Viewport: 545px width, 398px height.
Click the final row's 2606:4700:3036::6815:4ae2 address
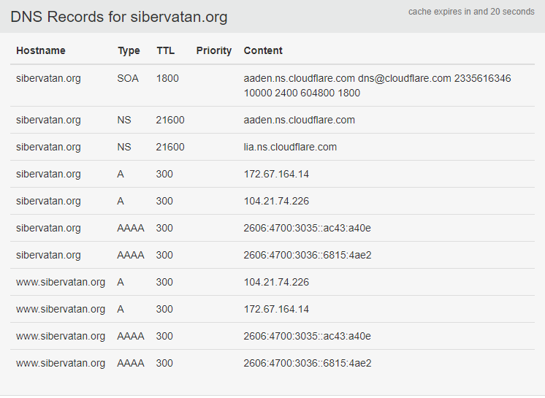tap(308, 363)
